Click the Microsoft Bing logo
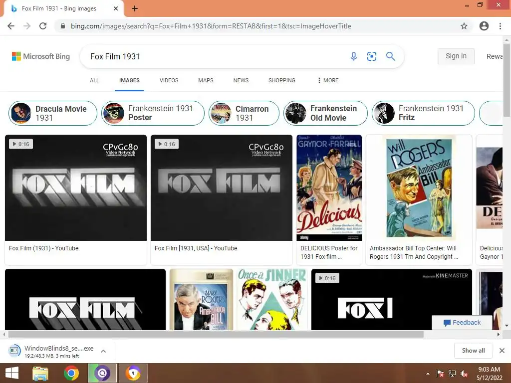This screenshot has width=511, height=383. pos(41,56)
